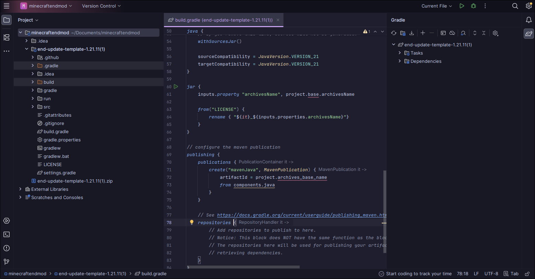Open the Current File run configuration dropdown
535x279 pixels.
click(x=437, y=6)
